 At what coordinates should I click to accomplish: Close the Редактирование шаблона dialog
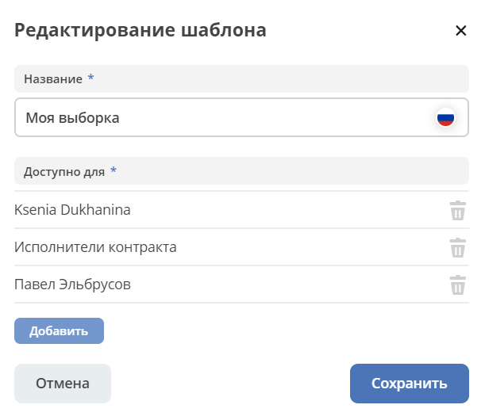[x=461, y=30]
